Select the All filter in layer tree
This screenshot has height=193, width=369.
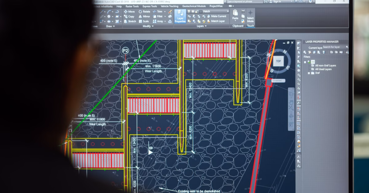313,62
